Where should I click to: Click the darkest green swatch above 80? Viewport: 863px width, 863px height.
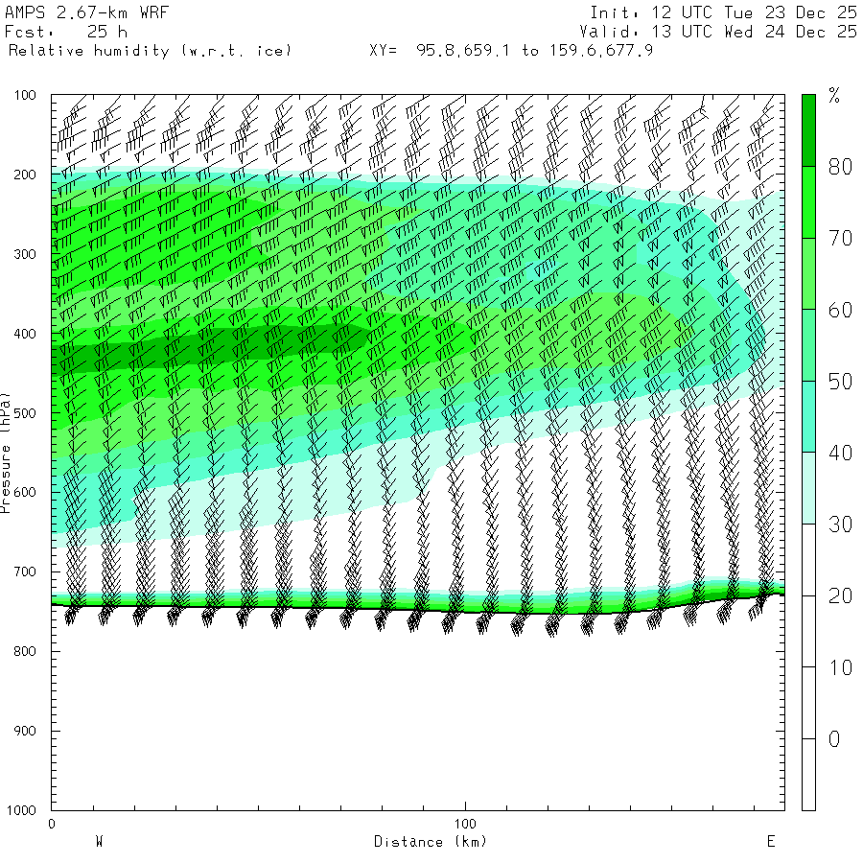click(808, 130)
